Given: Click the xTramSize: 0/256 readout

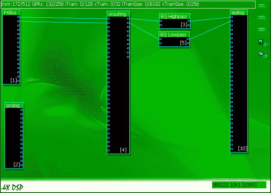Looking at the screenshot, I should pyautogui.click(x=180, y=4).
